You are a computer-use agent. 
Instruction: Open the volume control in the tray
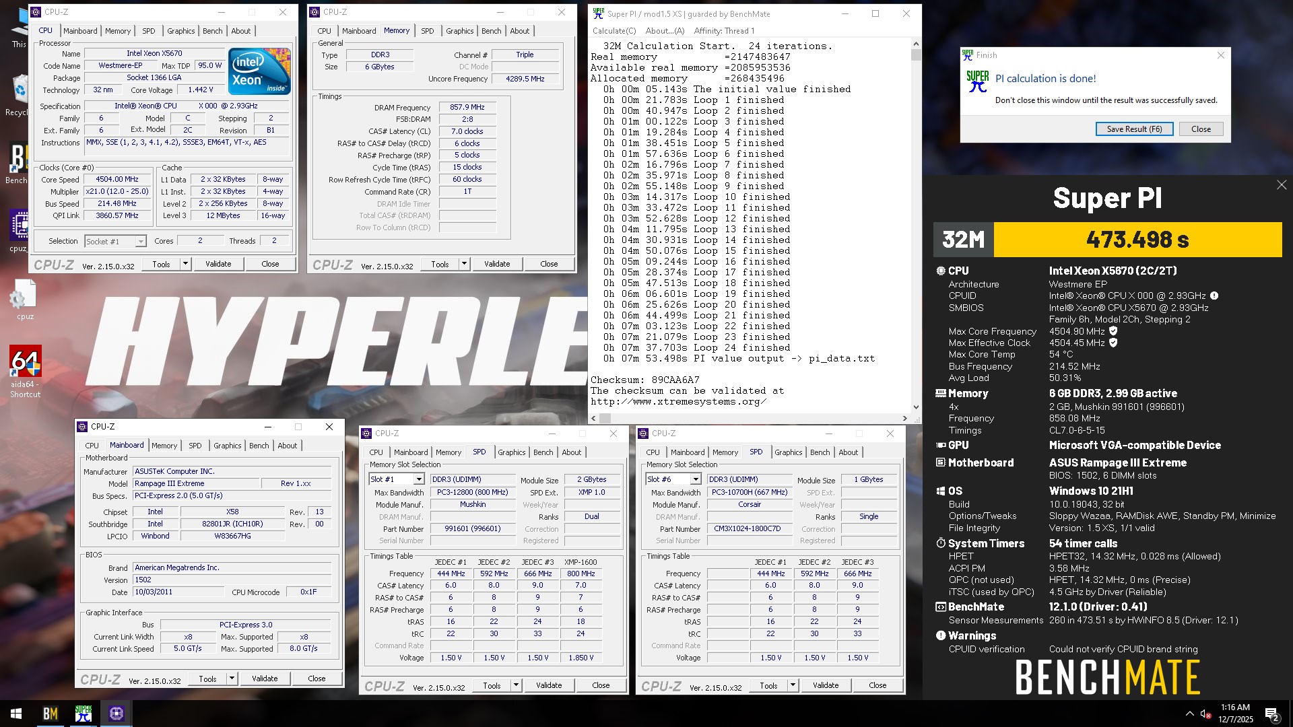(1205, 714)
